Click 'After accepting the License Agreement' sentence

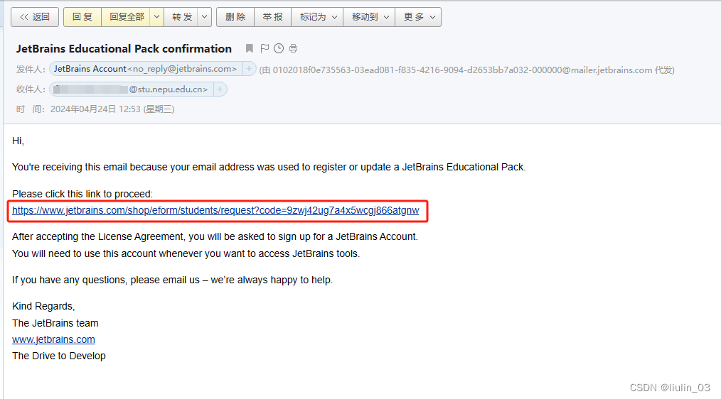(x=215, y=237)
